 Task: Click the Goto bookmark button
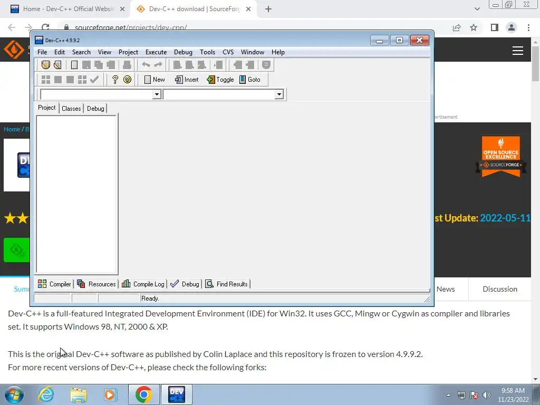point(250,80)
